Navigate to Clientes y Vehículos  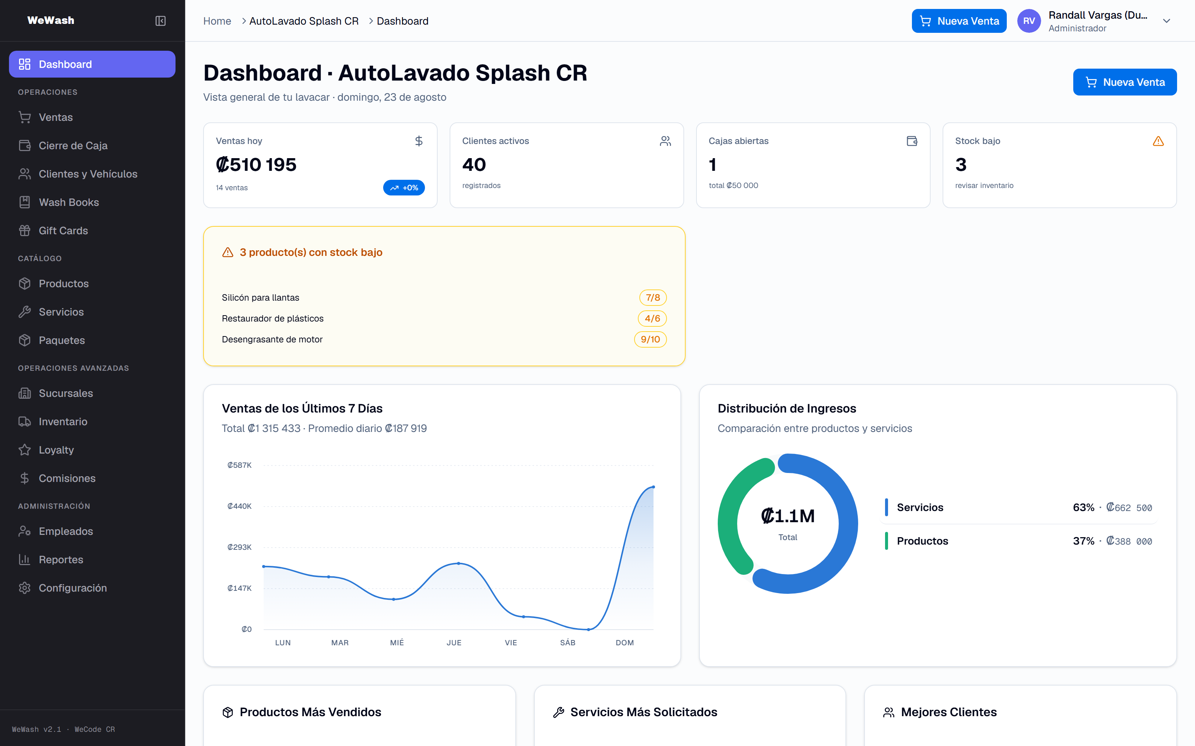pyautogui.click(x=92, y=174)
